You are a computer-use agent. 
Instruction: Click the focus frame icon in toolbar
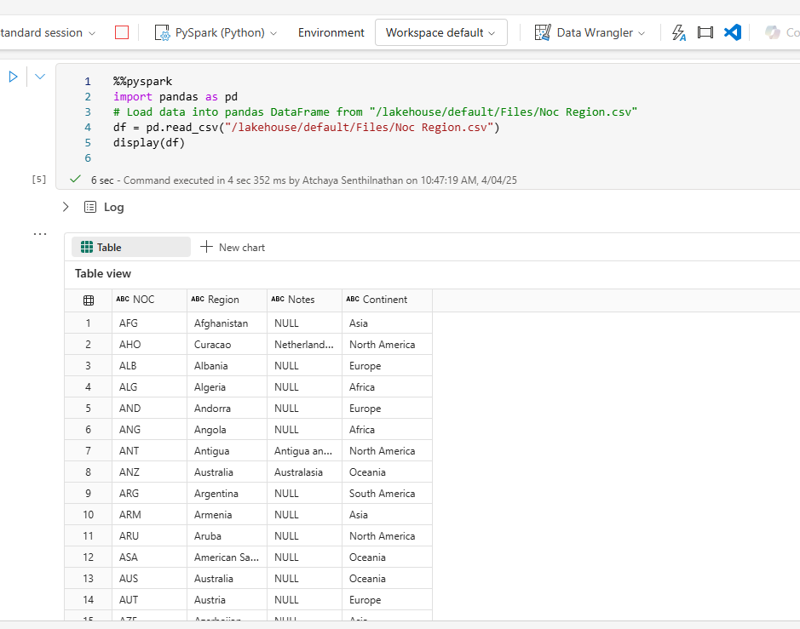[x=705, y=32]
